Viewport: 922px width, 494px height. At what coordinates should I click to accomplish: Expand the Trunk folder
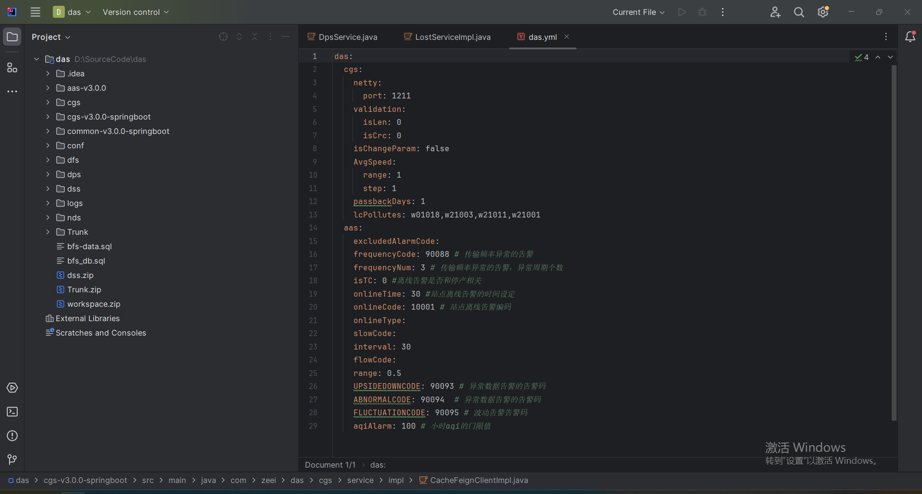coord(48,232)
